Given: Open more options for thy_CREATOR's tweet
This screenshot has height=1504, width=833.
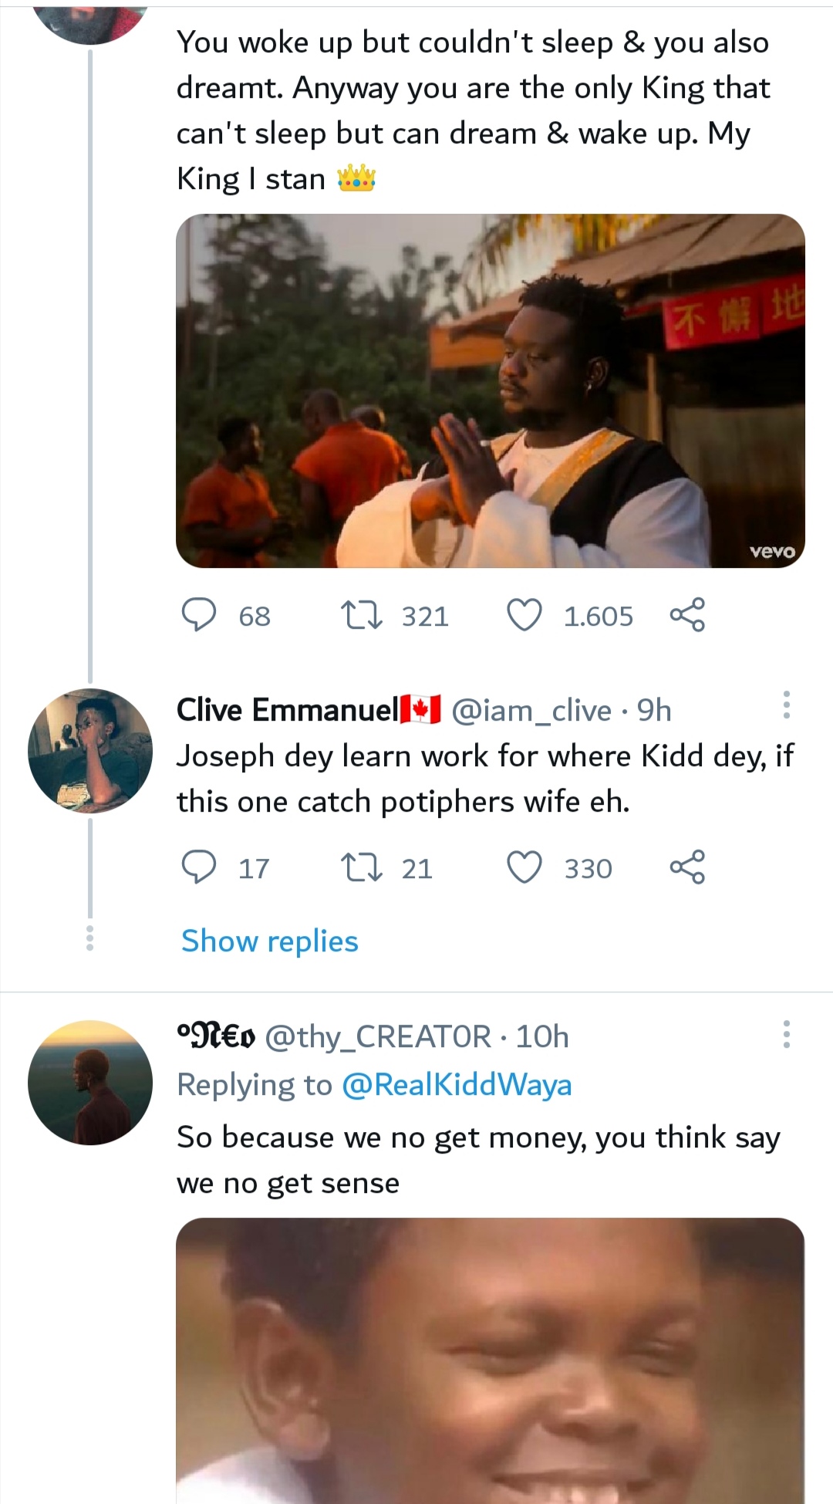Looking at the screenshot, I should pyautogui.click(x=786, y=1034).
